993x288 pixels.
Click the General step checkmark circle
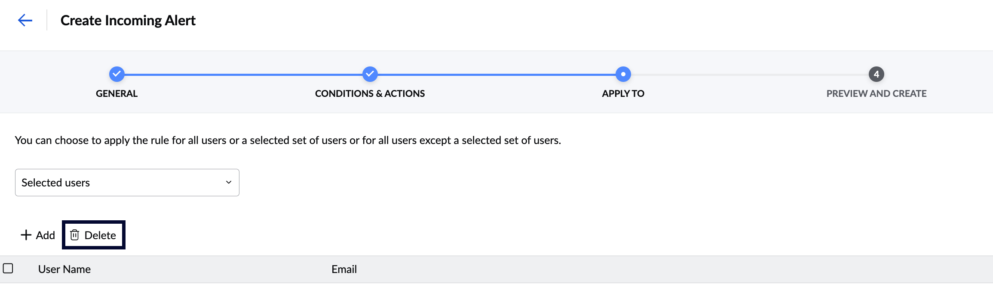[x=116, y=74]
